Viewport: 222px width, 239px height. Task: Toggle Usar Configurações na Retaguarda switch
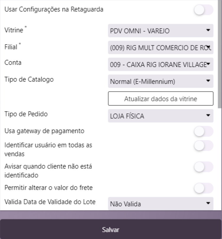click(x=203, y=10)
